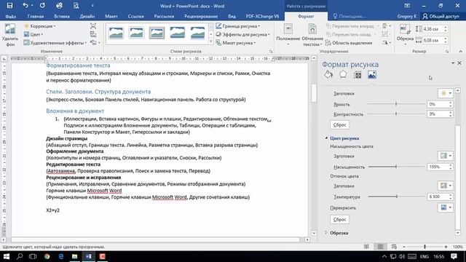Image resolution: width=466 pixels, height=262 pixels.
Task: Adjust the Яркость slider
Action: coord(396,104)
